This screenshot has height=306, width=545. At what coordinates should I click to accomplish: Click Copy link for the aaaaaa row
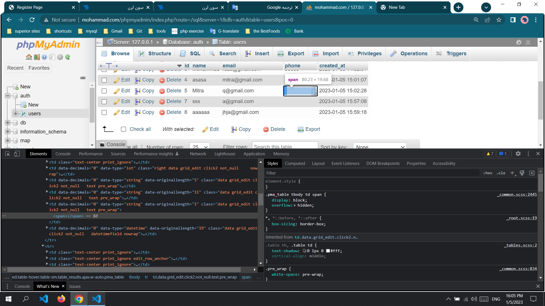pos(144,112)
